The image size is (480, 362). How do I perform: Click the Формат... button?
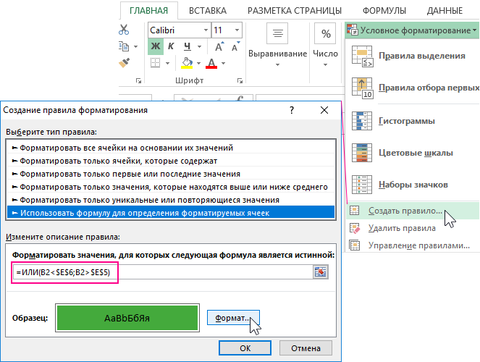pyautogui.click(x=233, y=318)
